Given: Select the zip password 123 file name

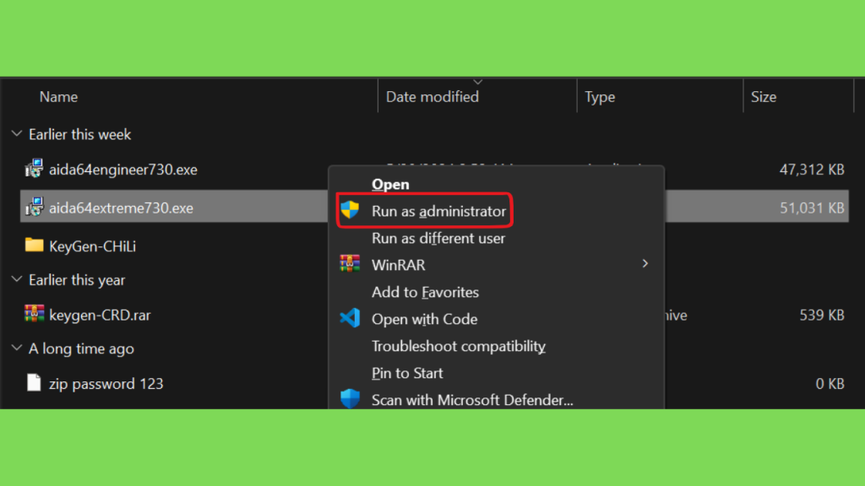Looking at the screenshot, I should tap(106, 384).
